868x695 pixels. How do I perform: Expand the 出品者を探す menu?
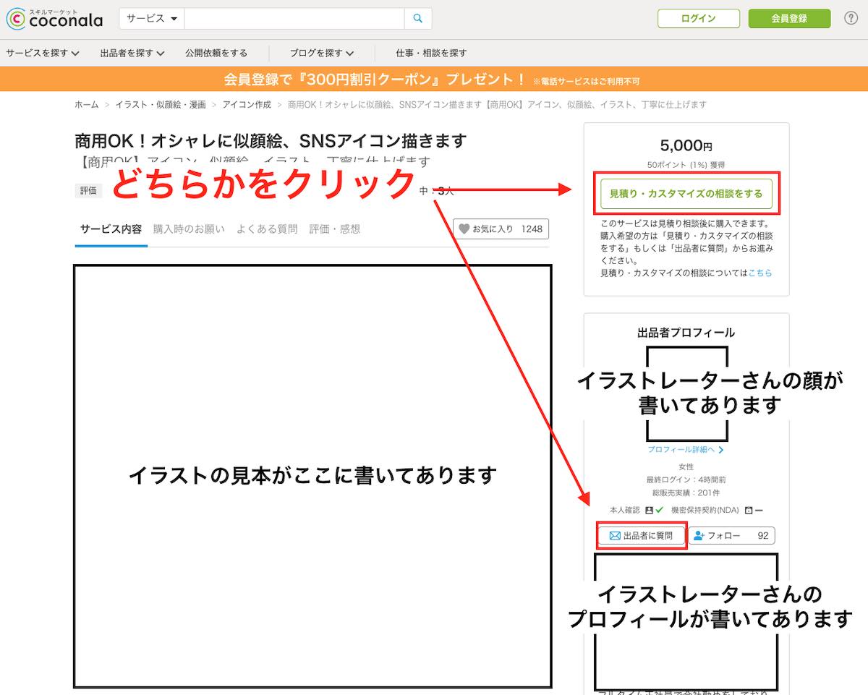[x=132, y=53]
